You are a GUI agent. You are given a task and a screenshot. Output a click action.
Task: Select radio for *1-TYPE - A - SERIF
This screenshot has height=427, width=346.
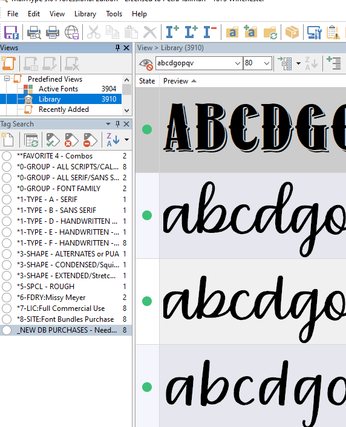[x=7, y=200]
